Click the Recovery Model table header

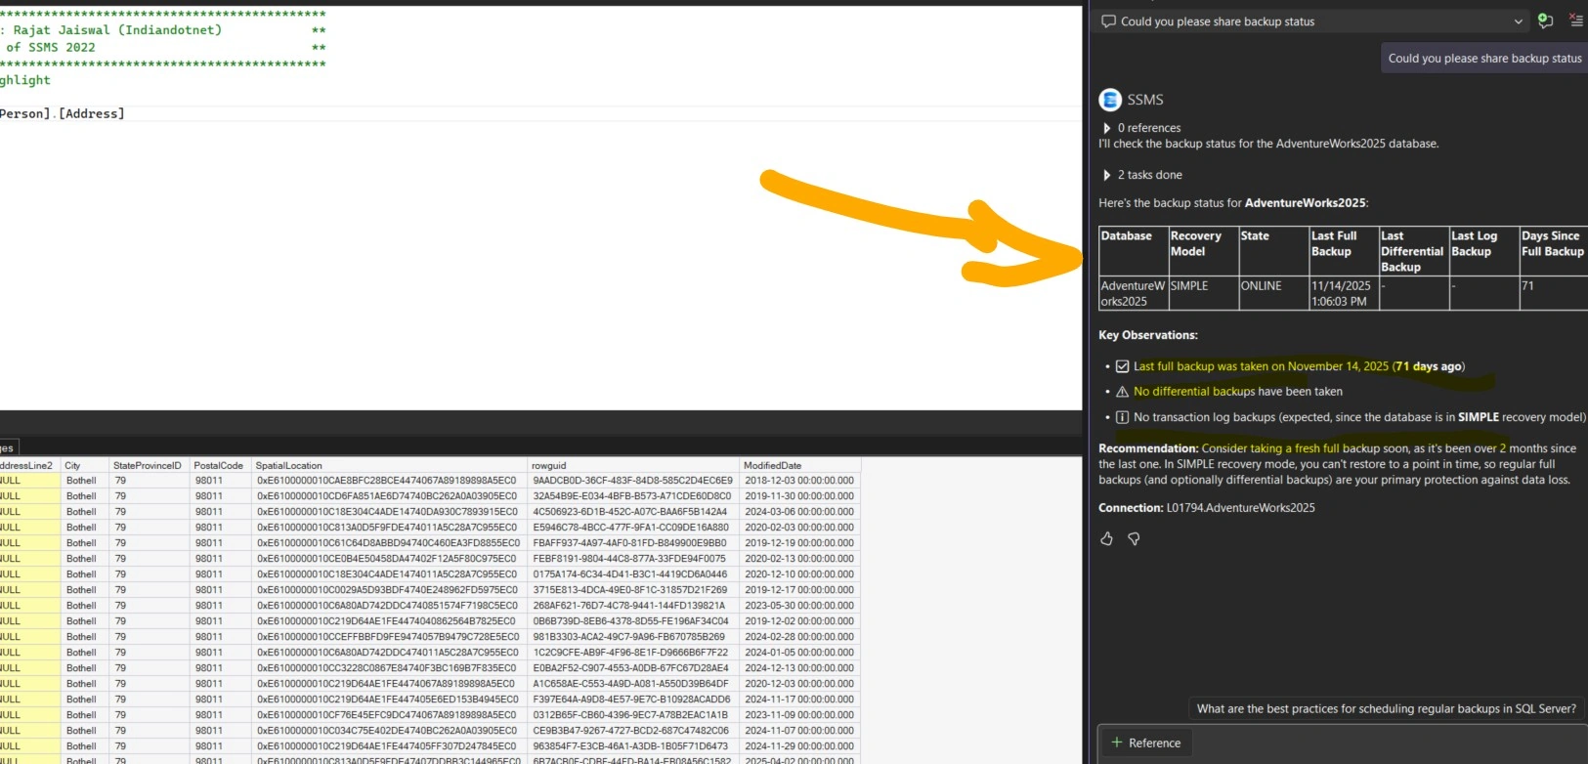1204,251
